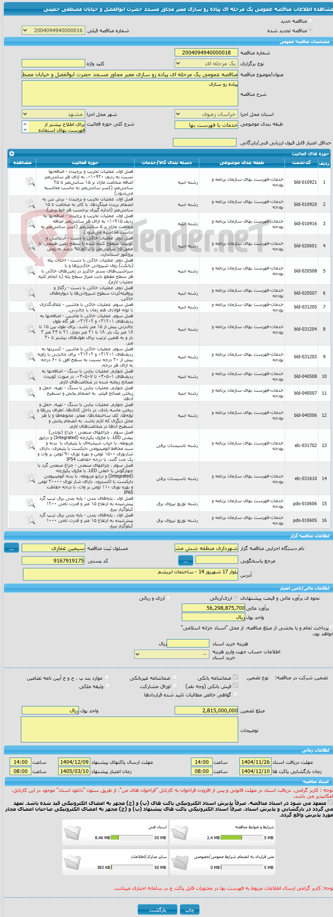Click the ellipsis button next to مسئول ثبت مناقصه
The width and height of the screenshot is (333, 917).
[x=12, y=548]
